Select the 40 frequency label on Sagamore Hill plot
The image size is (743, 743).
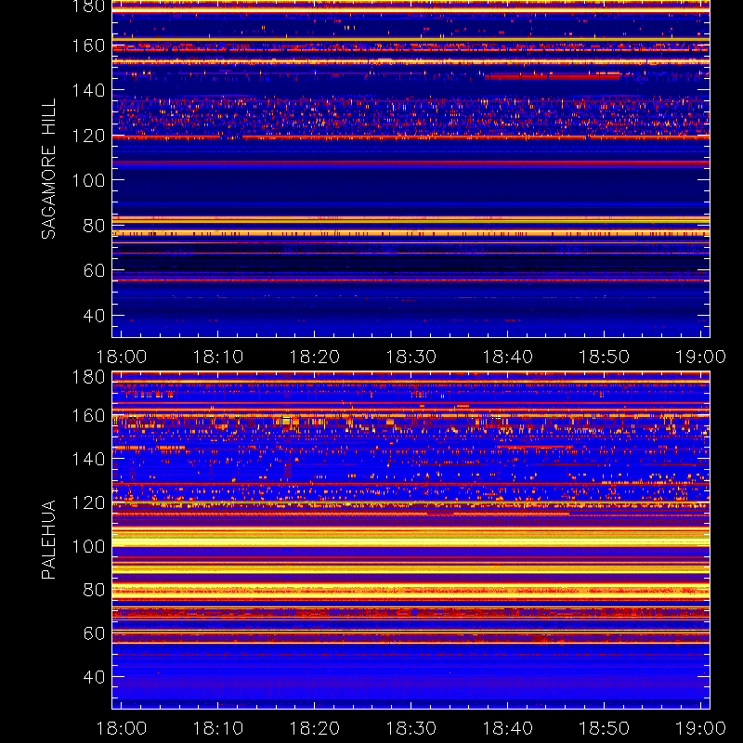[94, 316]
